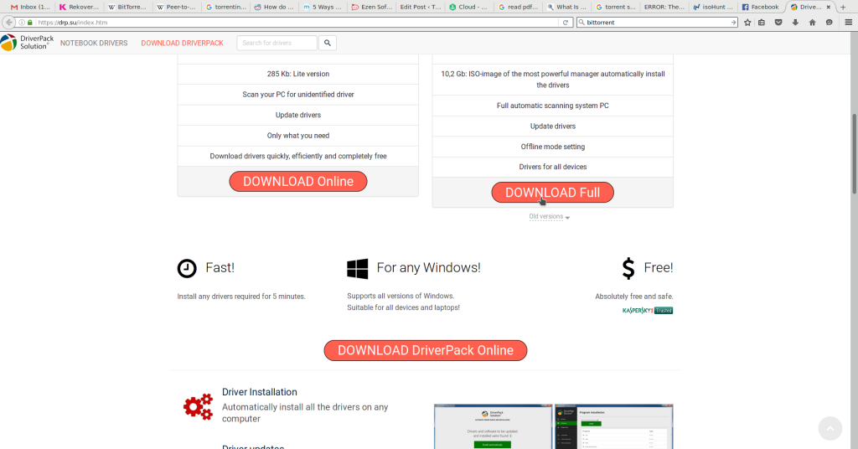Image resolution: width=858 pixels, height=449 pixels.
Task: Reload the page using the refresh icon
Action: point(566,23)
